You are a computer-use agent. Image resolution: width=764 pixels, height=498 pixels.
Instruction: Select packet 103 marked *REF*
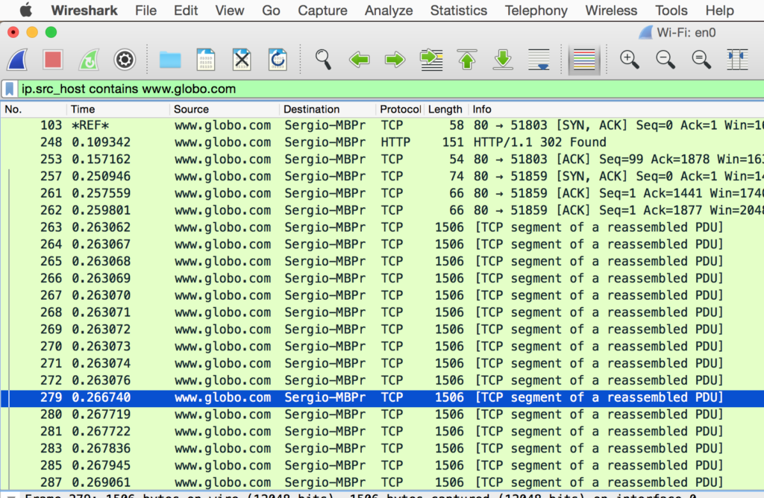click(382, 125)
